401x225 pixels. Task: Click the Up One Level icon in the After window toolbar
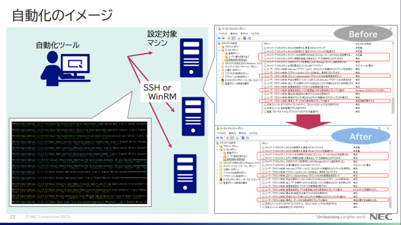coord(227,138)
